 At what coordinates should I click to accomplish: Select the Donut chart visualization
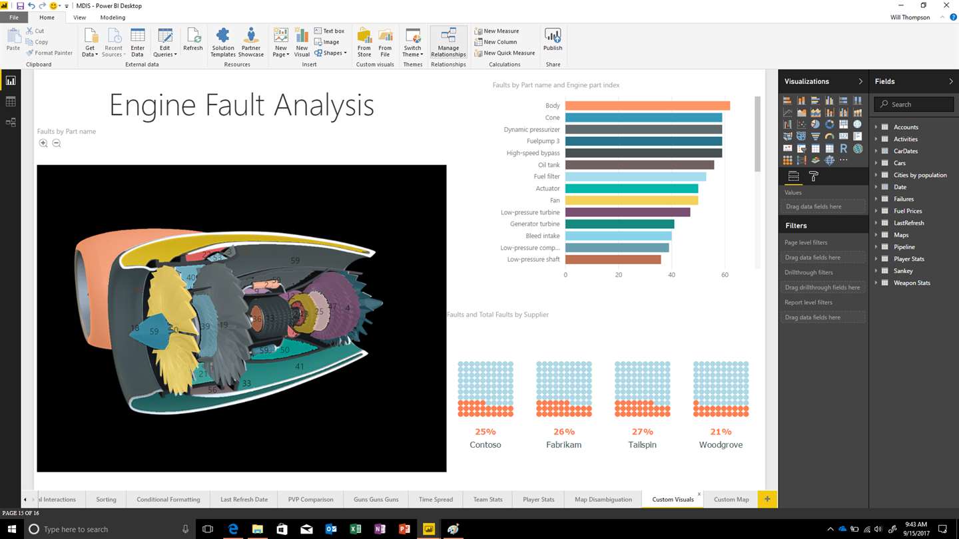point(829,124)
